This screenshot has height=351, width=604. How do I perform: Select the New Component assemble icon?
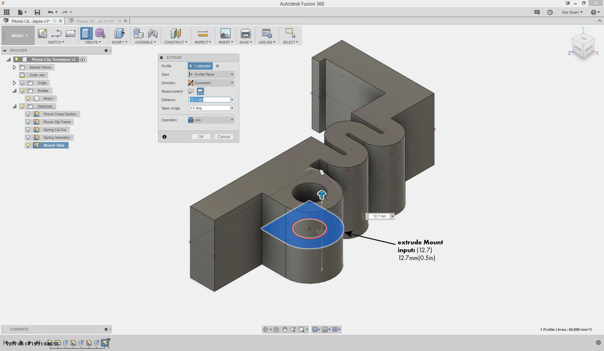coord(138,33)
